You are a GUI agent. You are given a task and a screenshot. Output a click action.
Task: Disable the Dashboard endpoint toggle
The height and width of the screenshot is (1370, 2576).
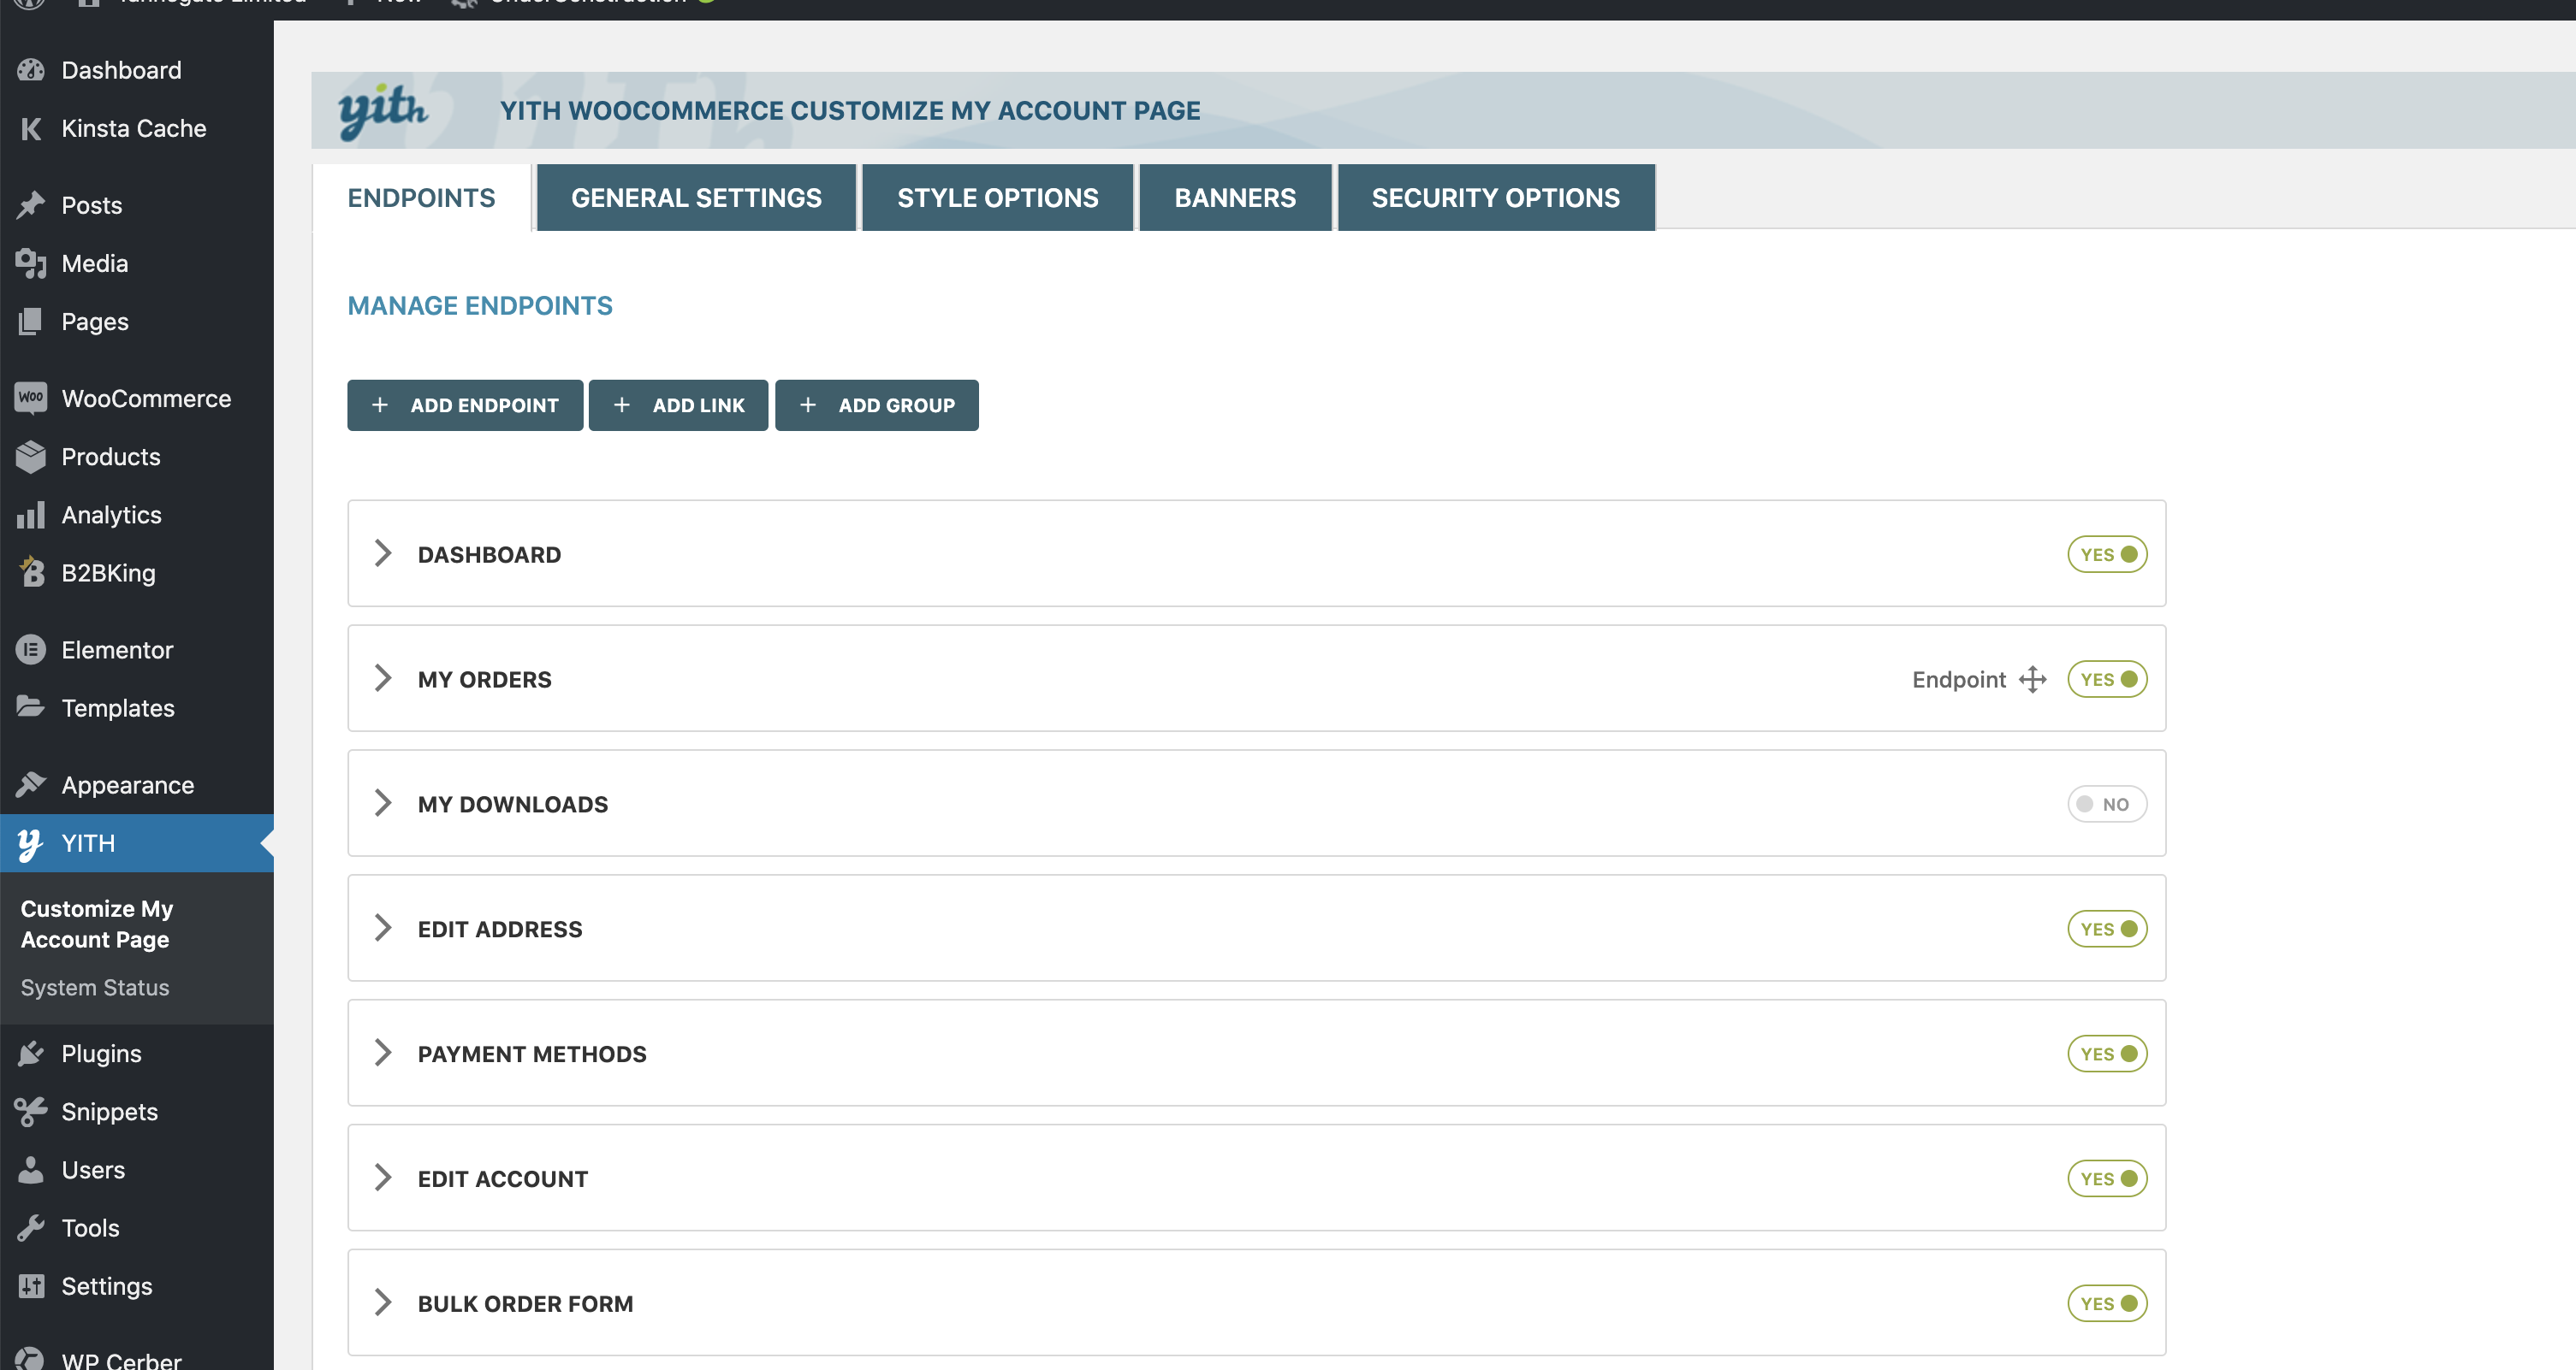pos(2107,555)
